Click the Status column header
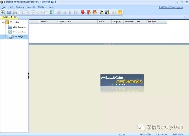 (105, 22)
